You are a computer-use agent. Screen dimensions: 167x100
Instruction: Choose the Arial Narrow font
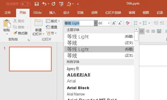pos(99,94)
